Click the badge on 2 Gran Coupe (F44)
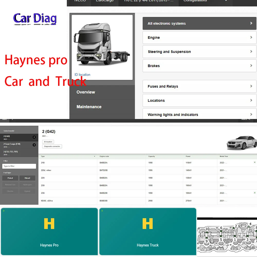The width and height of the screenshot is (257, 257). 34,145
